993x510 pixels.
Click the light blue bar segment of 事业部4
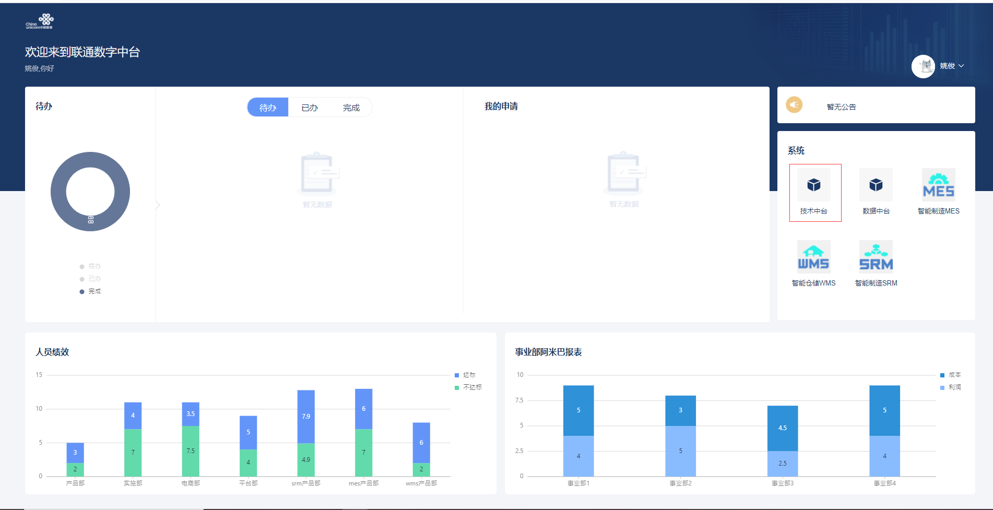884,456
